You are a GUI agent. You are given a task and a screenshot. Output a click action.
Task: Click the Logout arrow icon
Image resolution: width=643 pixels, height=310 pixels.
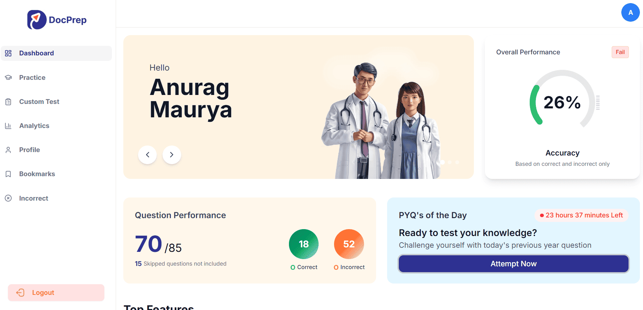coord(20,292)
